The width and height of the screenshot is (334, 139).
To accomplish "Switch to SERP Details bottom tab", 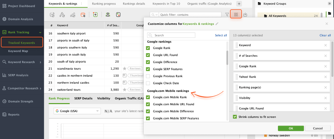I will tap(83, 98).
